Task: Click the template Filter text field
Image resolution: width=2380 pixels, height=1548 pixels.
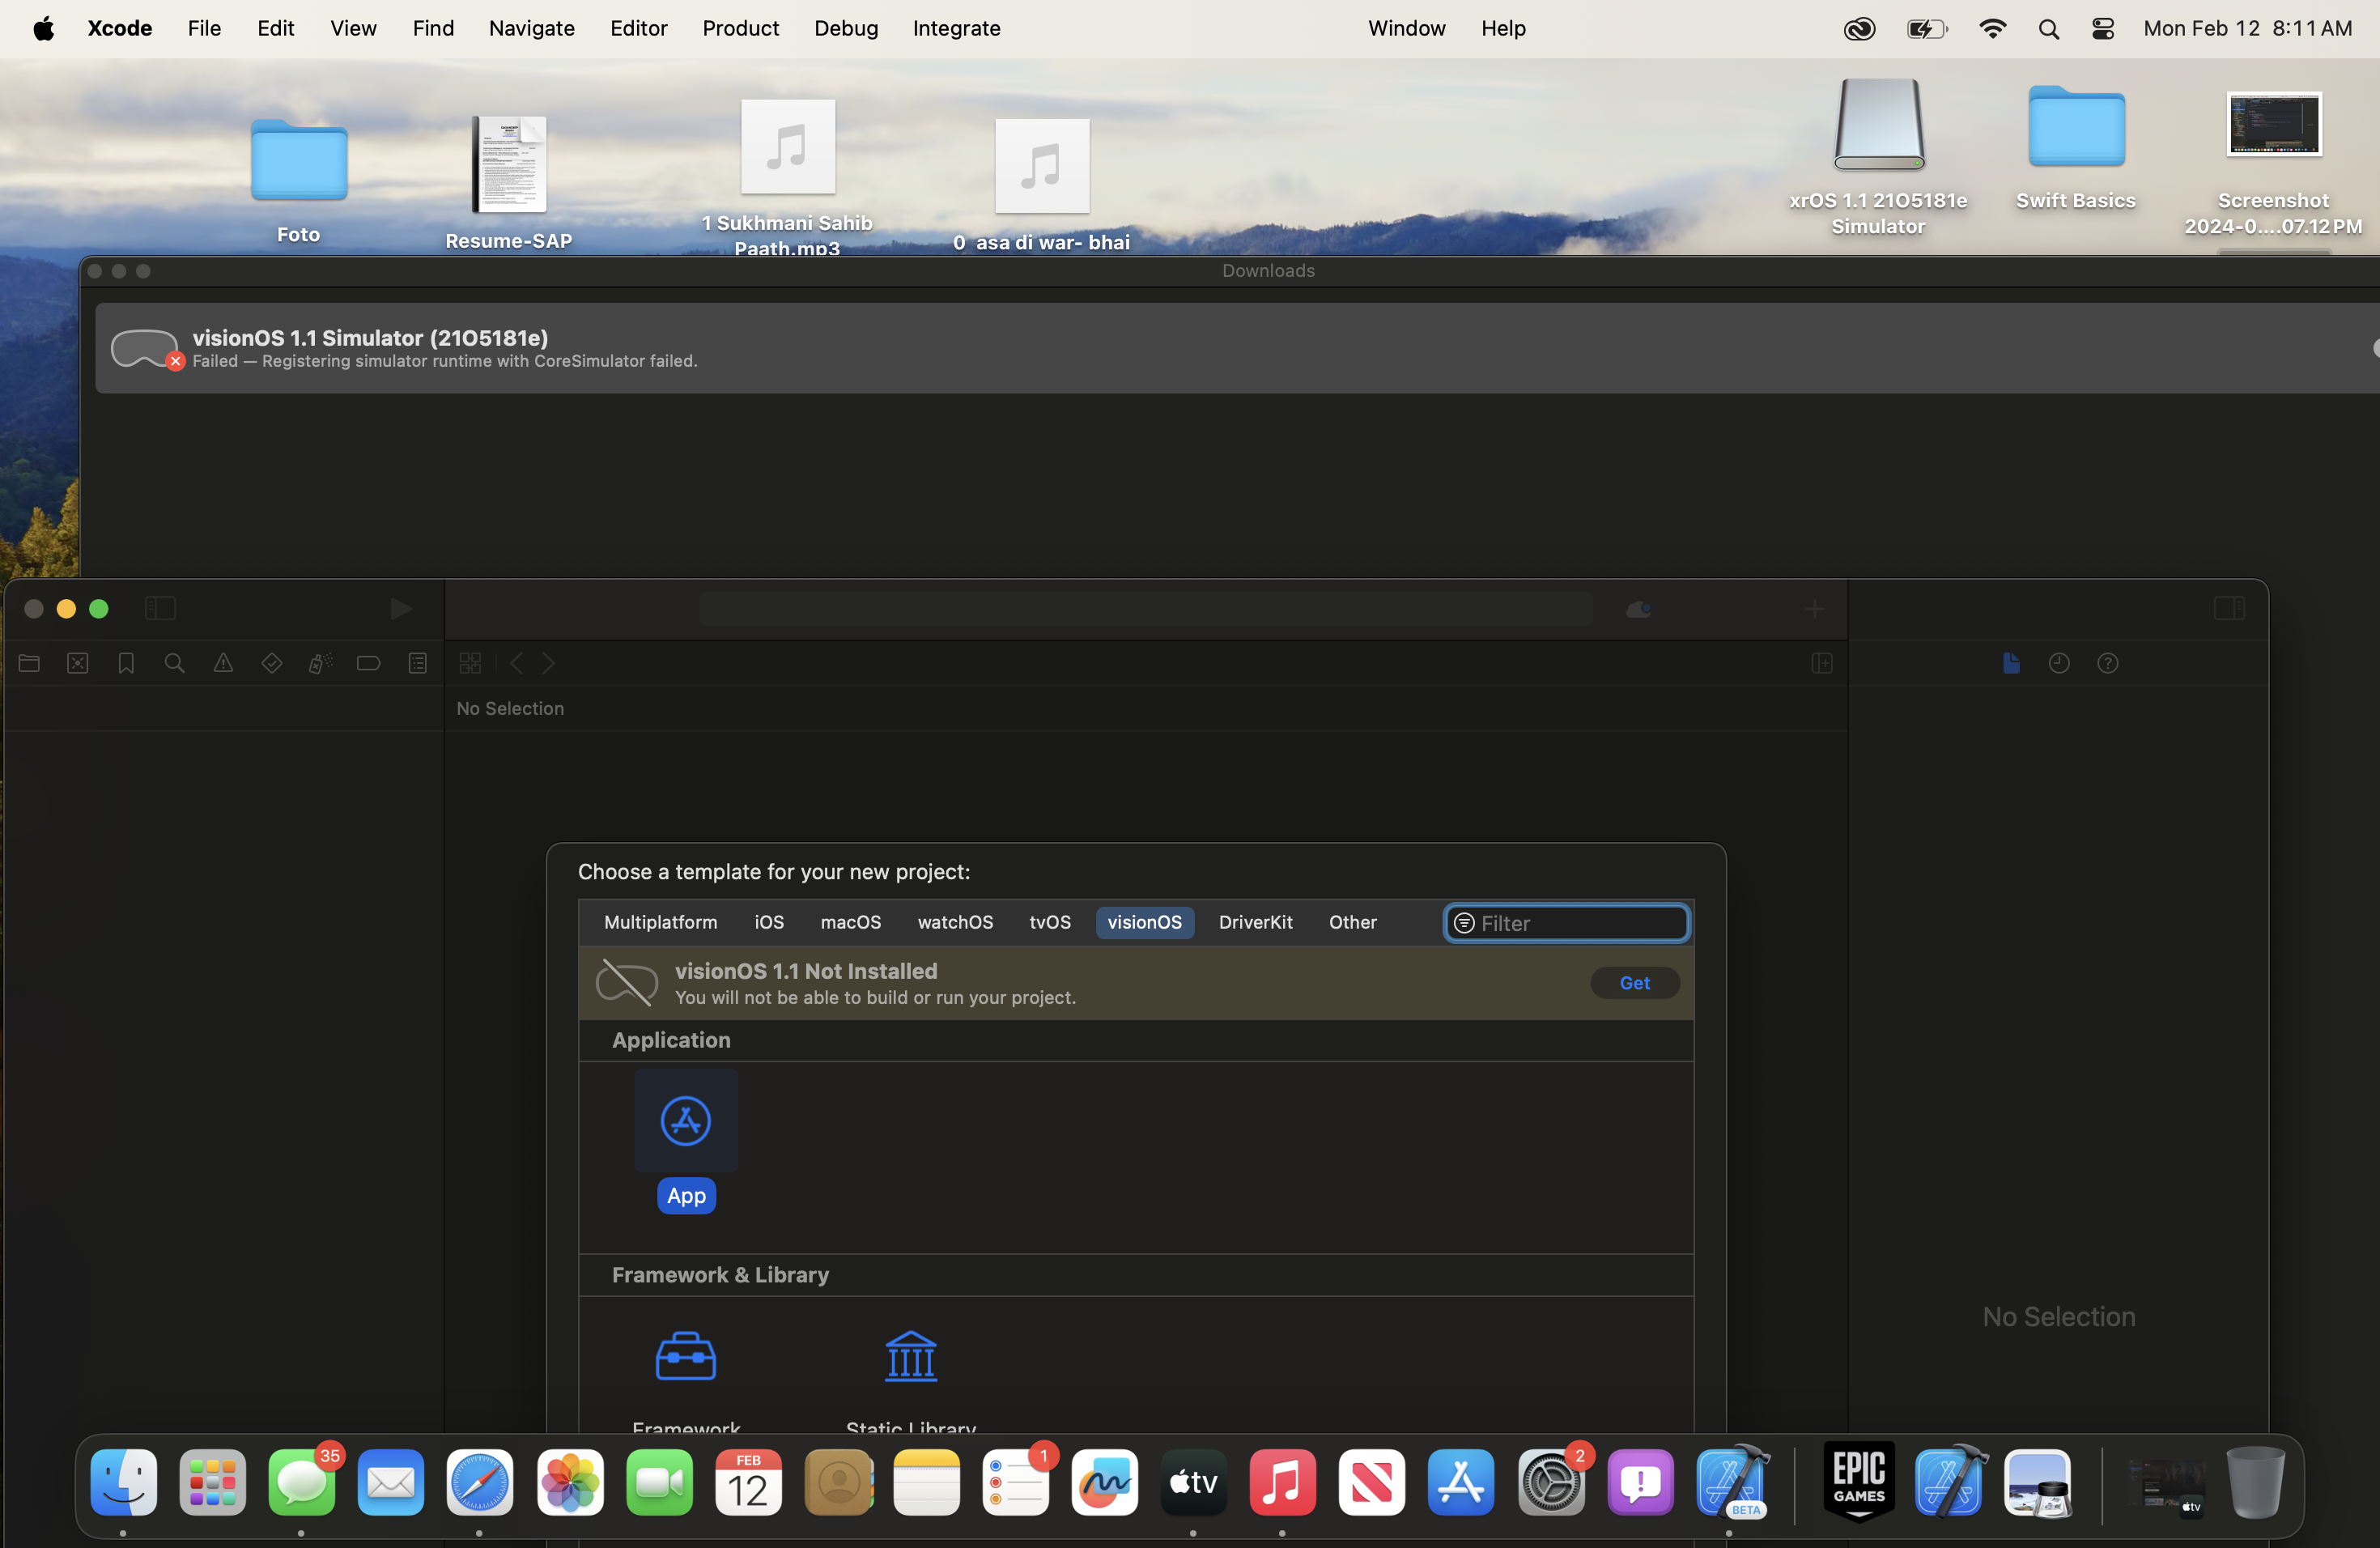Action: (x=1580, y=923)
